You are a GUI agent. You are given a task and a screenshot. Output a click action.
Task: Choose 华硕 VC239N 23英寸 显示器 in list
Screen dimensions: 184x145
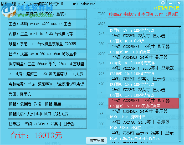pos(144,38)
